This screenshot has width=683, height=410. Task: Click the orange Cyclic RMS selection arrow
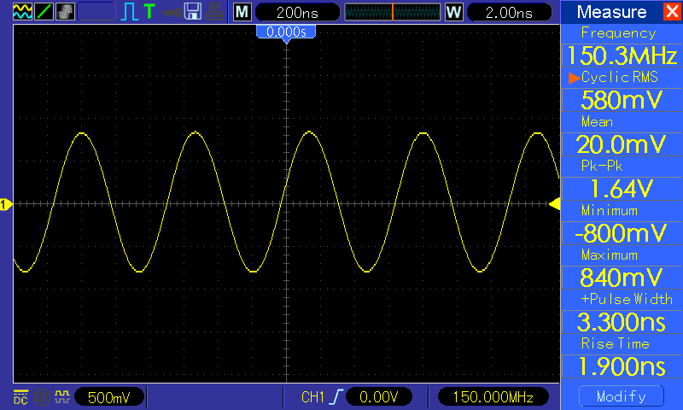point(574,78)
